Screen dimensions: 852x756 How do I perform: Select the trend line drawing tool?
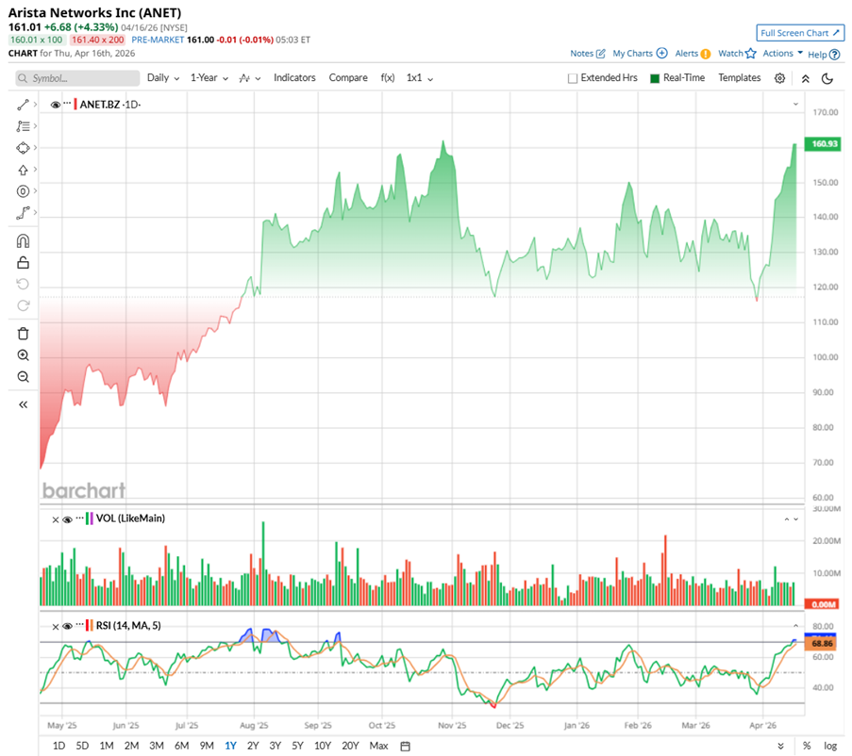click(23, 104)
